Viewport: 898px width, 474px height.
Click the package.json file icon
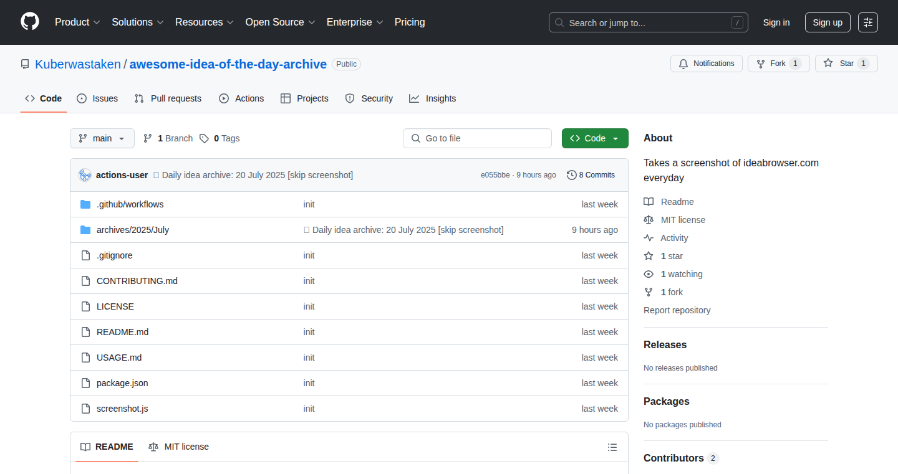click(85, 383)
